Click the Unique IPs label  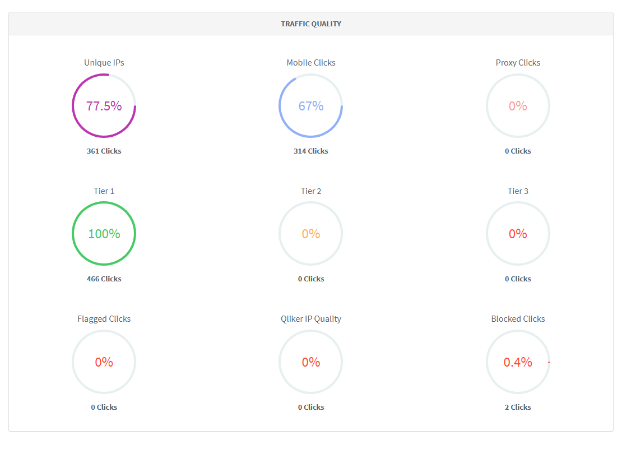(104, 63)
